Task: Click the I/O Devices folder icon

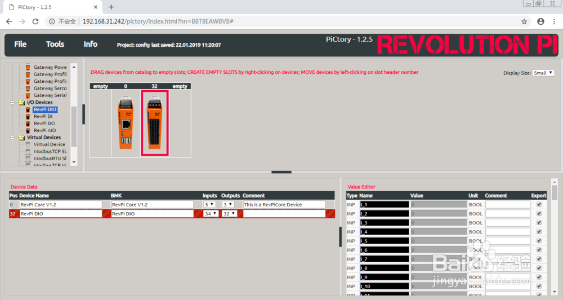Action: click(21, 103)
